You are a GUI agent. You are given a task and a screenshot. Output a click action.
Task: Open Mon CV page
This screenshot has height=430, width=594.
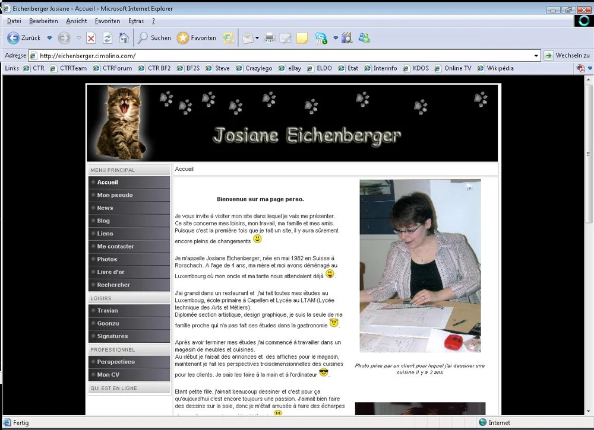point(129,375)
